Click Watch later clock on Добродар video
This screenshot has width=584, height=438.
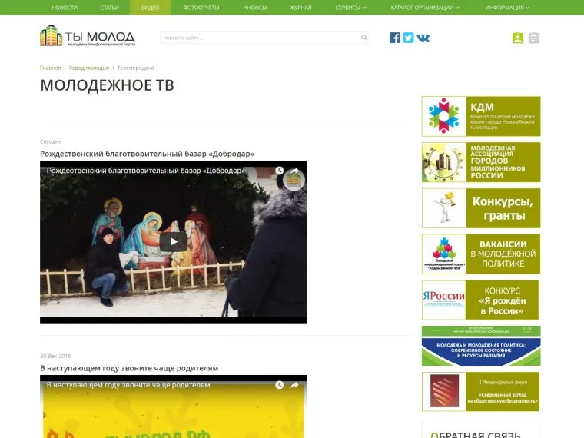pyautogui.click(x=280, y=171)
